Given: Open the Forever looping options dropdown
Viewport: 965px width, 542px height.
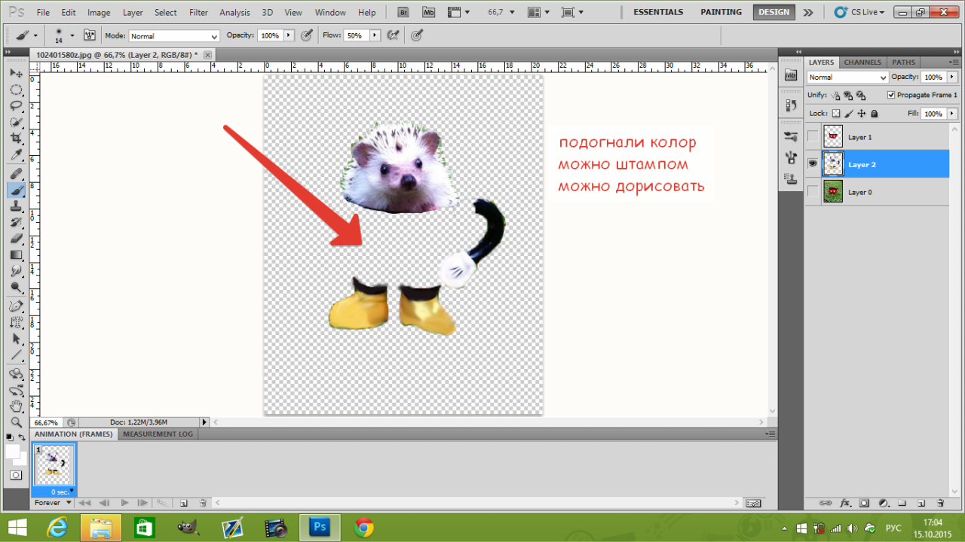Looking at the screenshot, I should coord(53,503).
